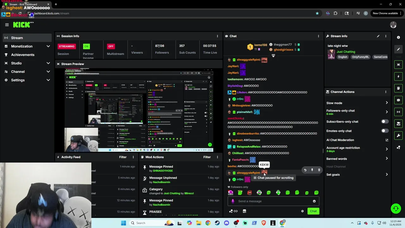
Task: Toggle Emotes-only chat switch
Action: pos(385,131)
